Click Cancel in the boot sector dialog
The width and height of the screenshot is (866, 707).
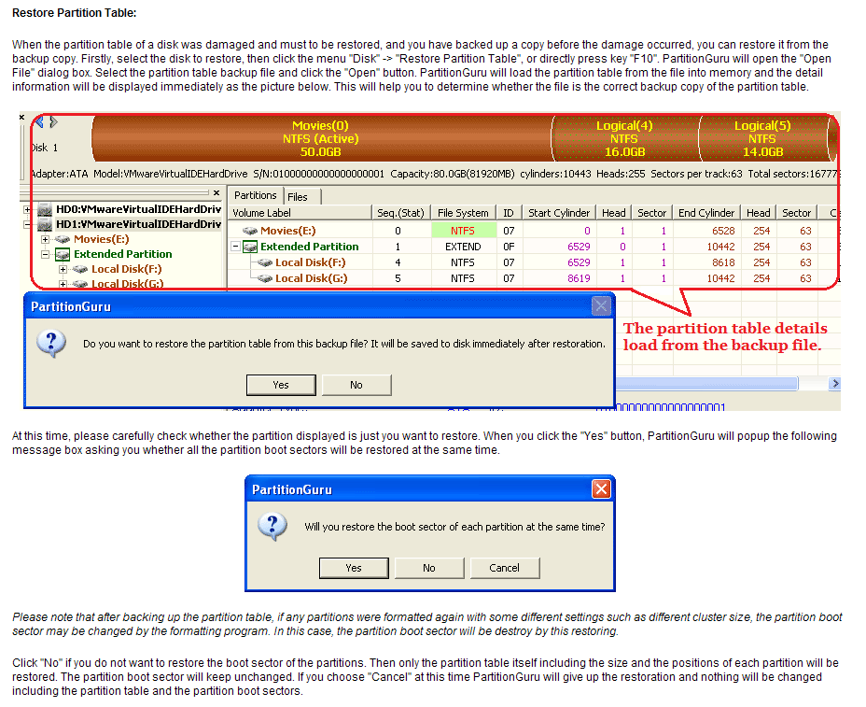pos(504,568)
